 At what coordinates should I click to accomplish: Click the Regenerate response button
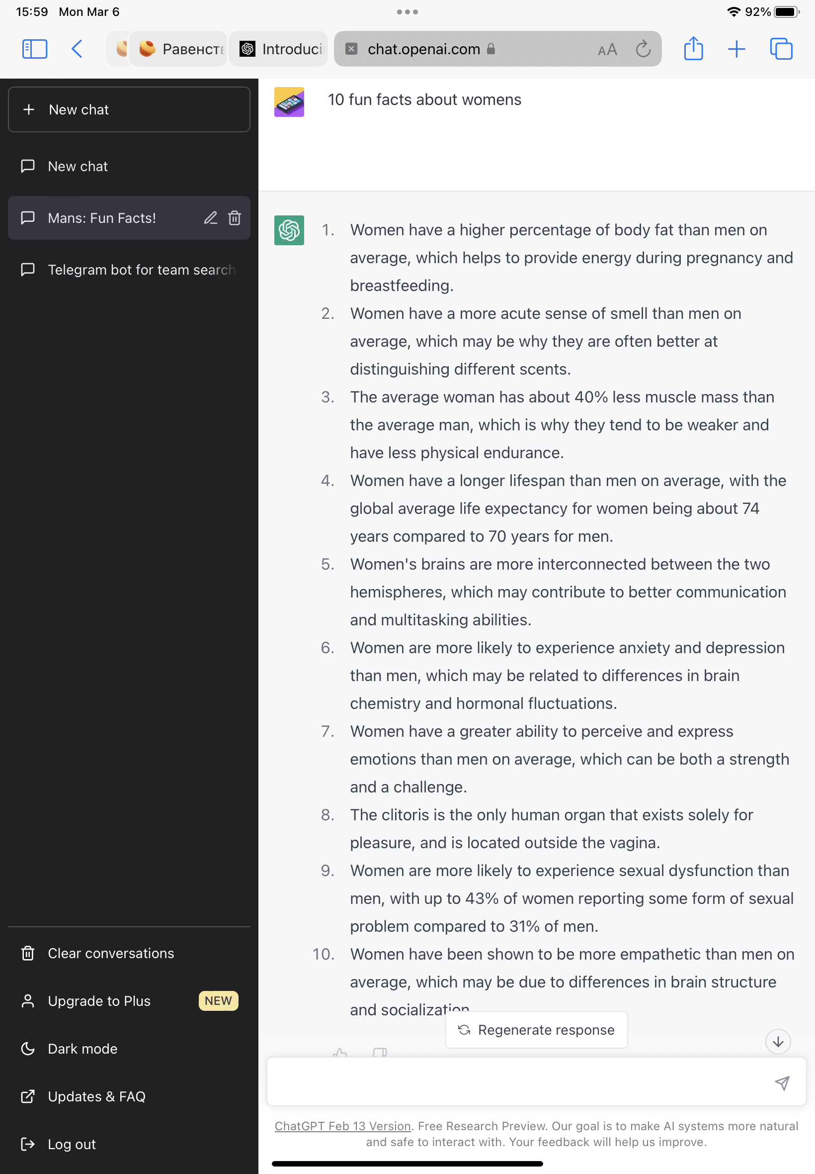pyautogui.click(x=536, y=1030)
